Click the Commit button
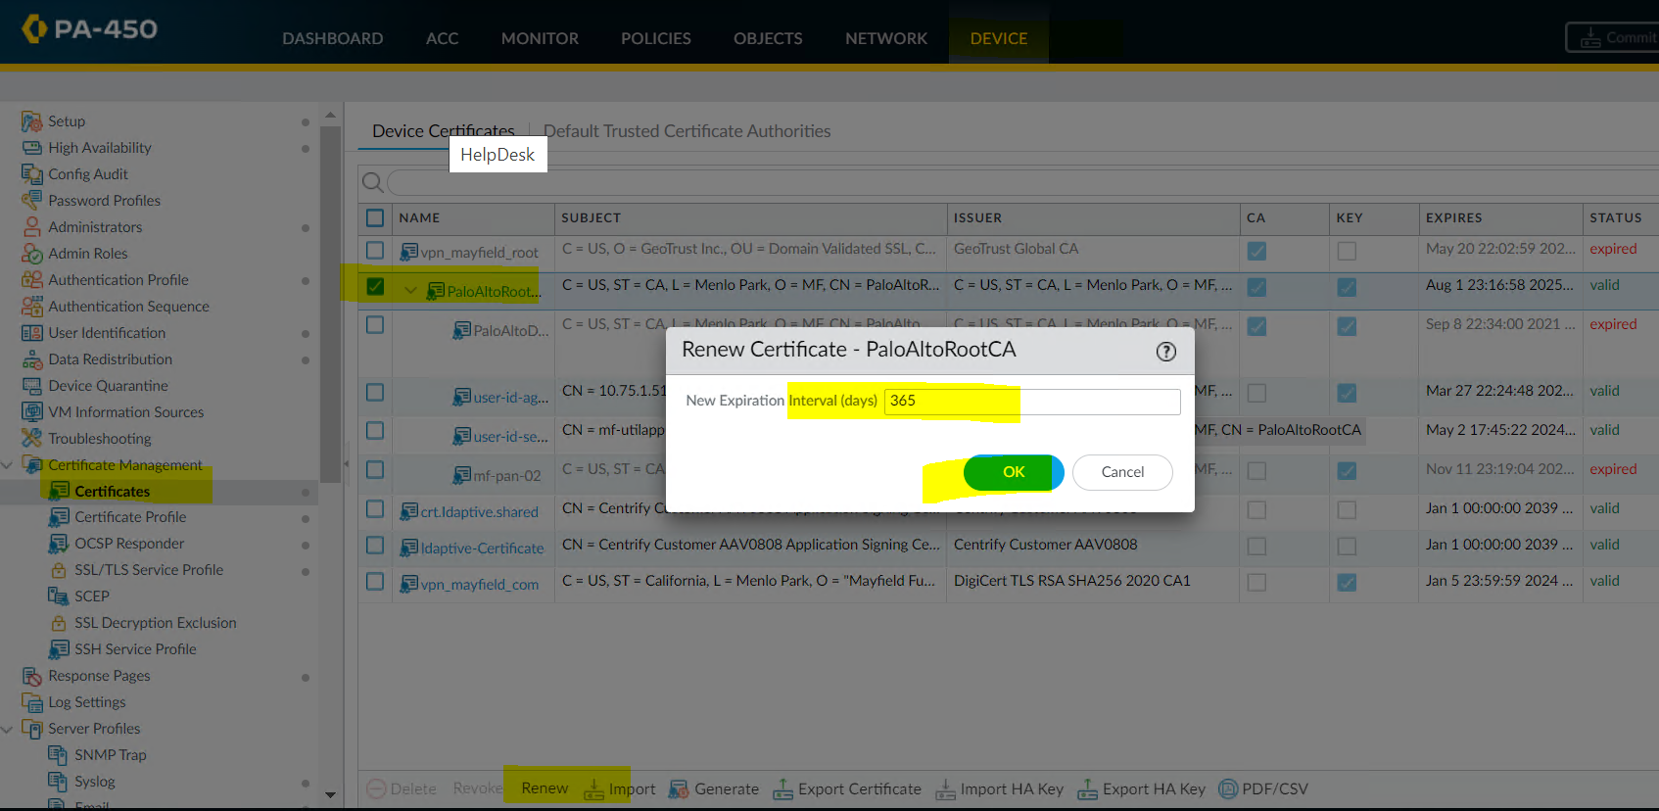1659x811 pixels. tap(1612, 37)
